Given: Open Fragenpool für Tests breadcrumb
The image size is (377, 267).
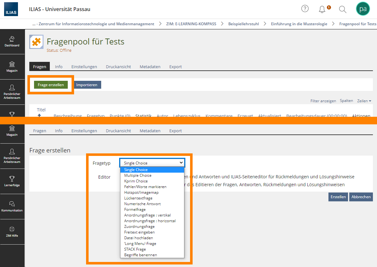Looking at the screenshot, I should [x=358, y=24].
